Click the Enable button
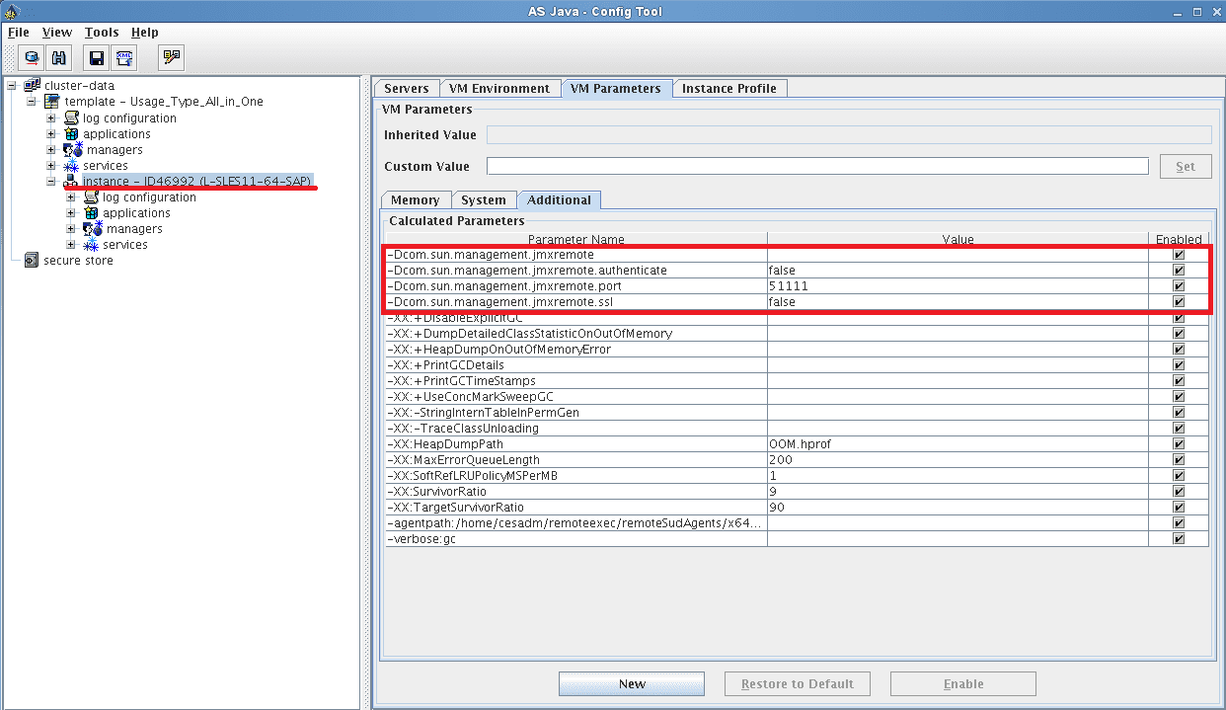 [x=963, y=683]
